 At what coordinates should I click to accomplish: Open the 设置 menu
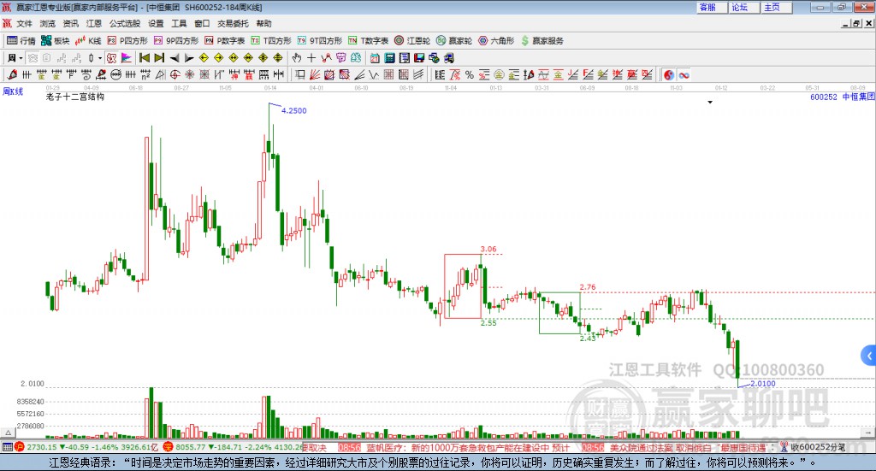click(x=156, y=23)
